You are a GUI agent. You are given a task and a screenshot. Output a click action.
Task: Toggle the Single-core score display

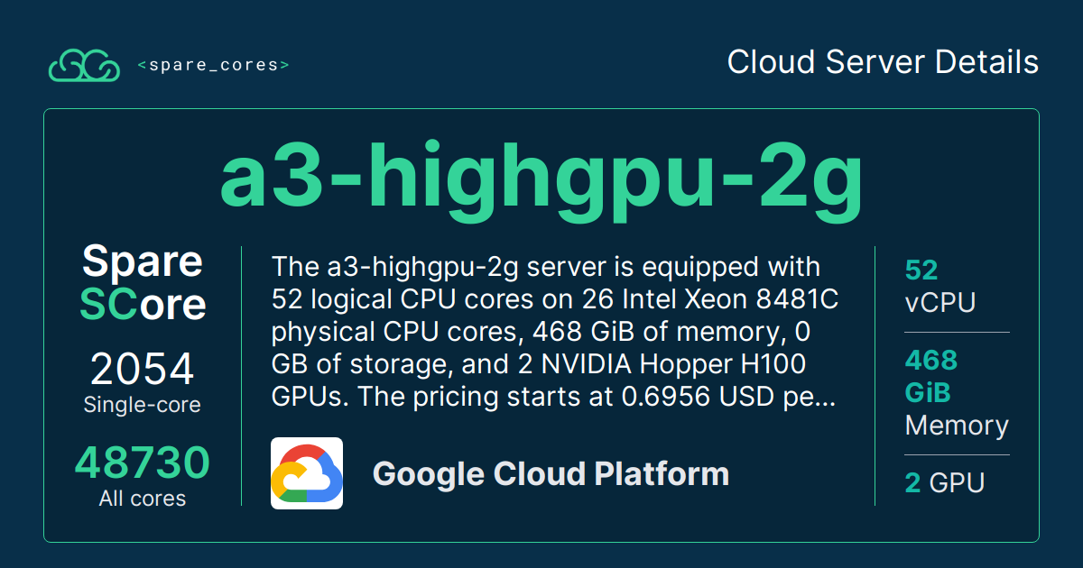[143, 383]
